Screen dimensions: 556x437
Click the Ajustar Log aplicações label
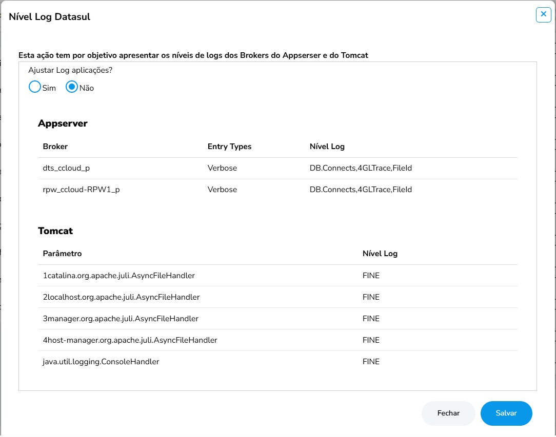click(x=70, y=71)
